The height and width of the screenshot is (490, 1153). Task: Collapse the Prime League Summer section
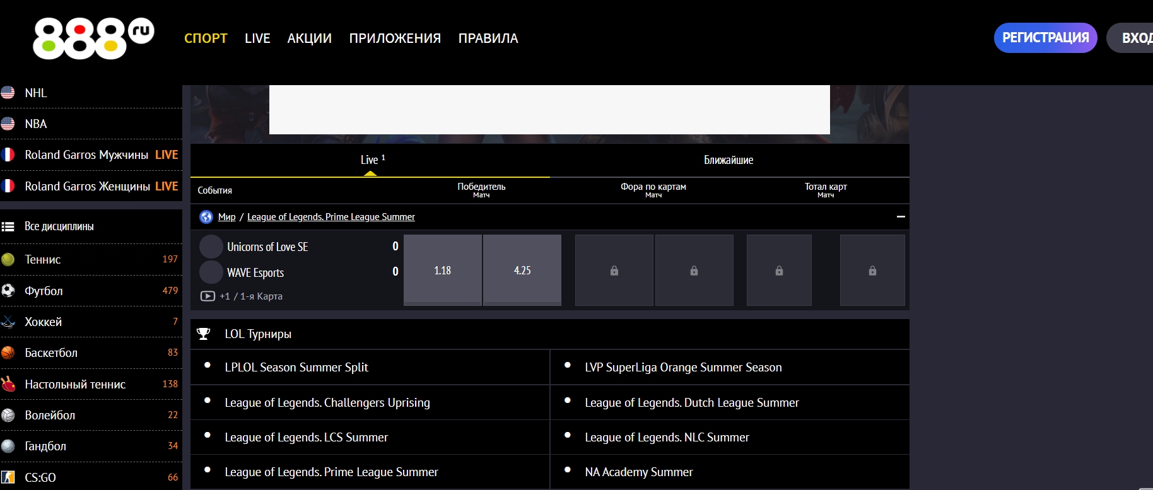point(901,217)
